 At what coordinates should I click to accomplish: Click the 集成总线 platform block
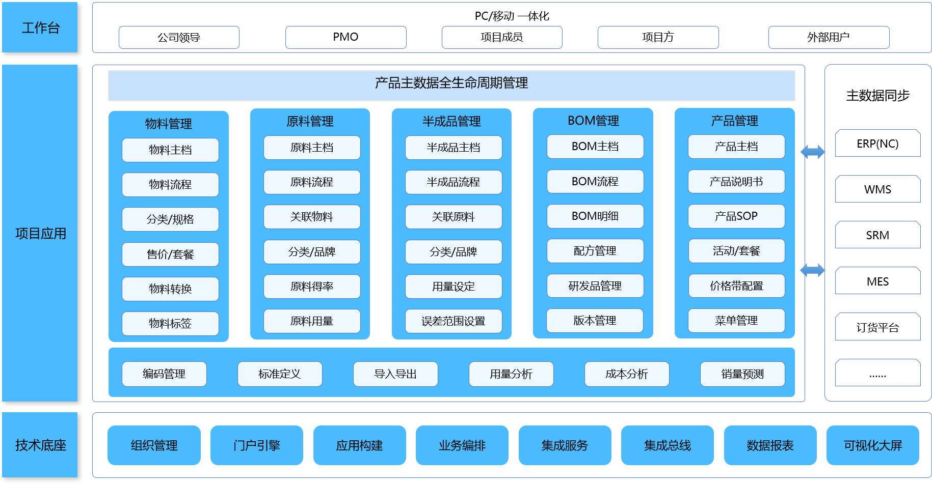668,445
